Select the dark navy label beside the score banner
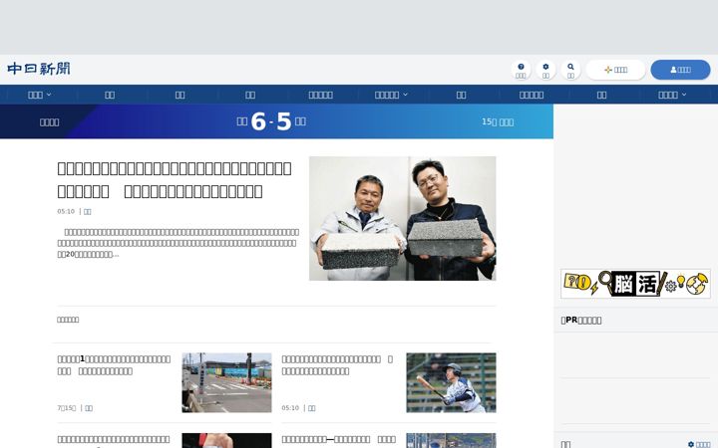Image resolution: width=718 pixels, height=448 pixels. pyautogui.click(x=49, y=122)
